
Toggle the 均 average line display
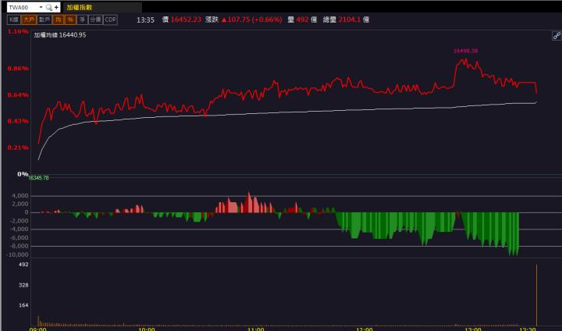(x=59, y=20)
